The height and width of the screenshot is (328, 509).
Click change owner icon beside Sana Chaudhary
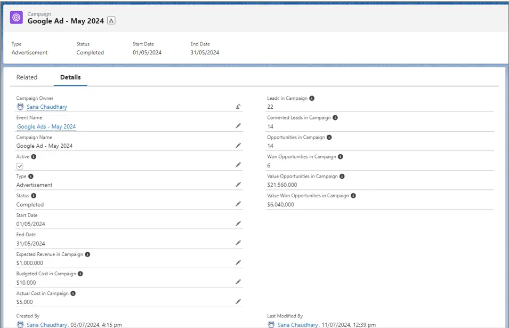click(238, 107)
